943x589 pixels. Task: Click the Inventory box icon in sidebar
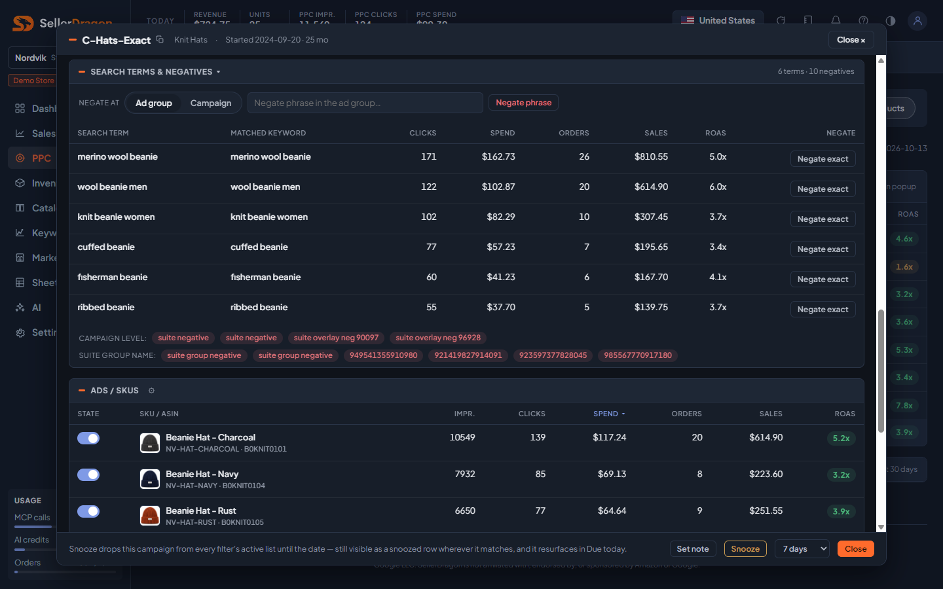(x=20, y=183)
